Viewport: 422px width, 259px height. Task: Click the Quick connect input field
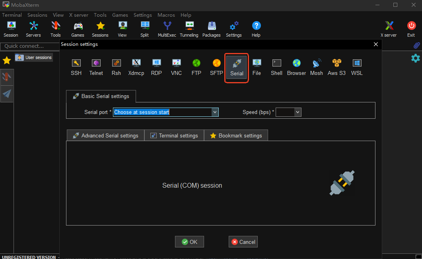point(30,46)
